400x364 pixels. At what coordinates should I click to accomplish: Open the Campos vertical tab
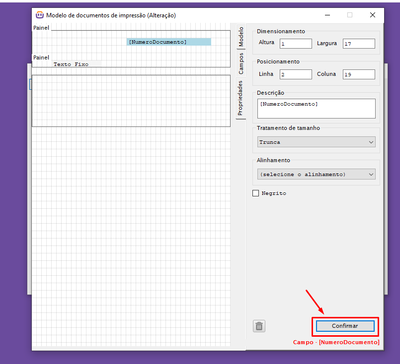(240, 63)
